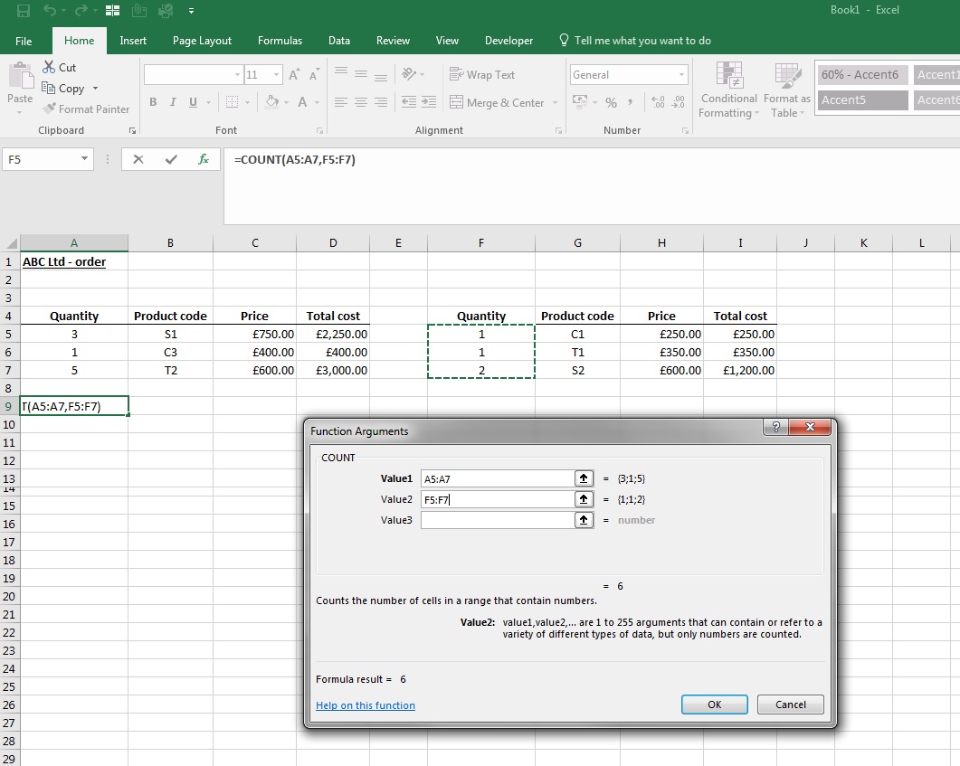The image size is (960, 766).
Task: Click the Insert Function fx icon
Action: (x=204, y=159)
